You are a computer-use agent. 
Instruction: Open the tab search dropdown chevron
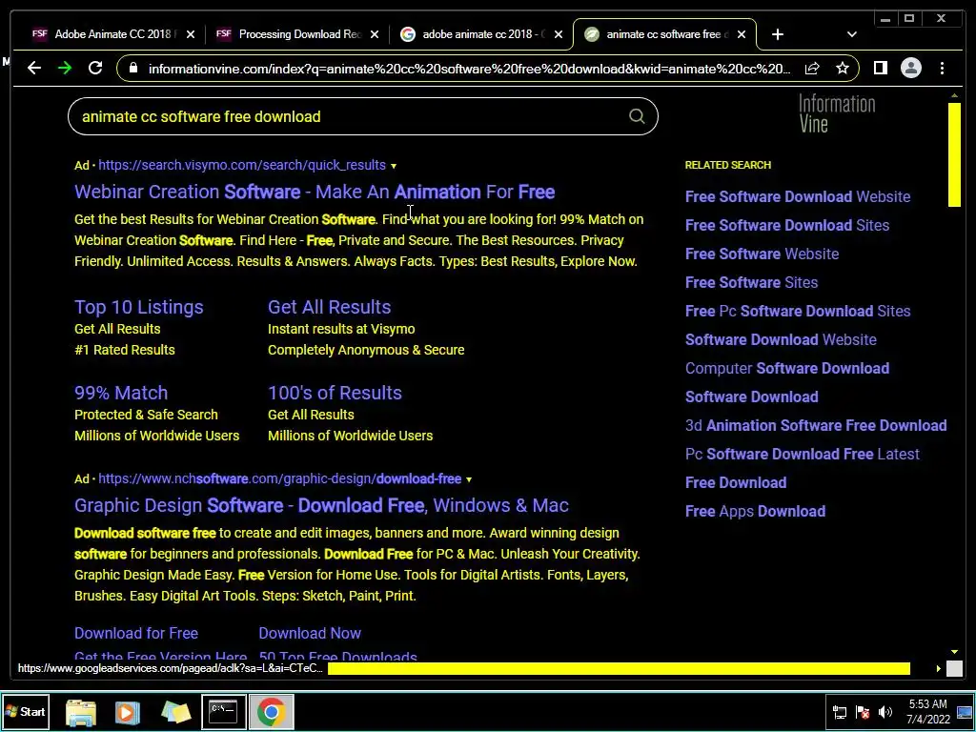(851, 34)
